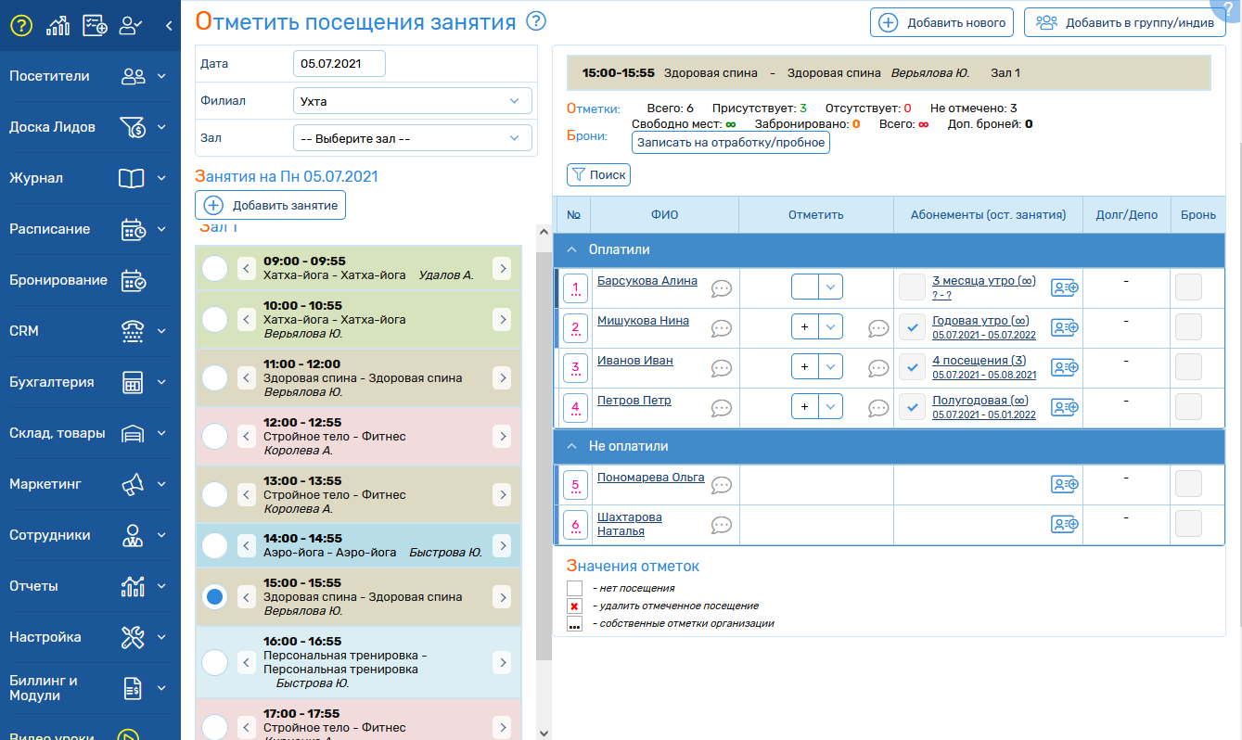This screenshot has width=1242, height=740.
Task: Click the add-subscription card icon for Пономарева Ольга
Action: point(1064,484)
